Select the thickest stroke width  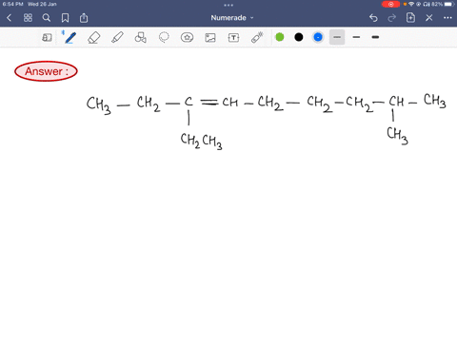pyautogui.click(x=375, y=37)
